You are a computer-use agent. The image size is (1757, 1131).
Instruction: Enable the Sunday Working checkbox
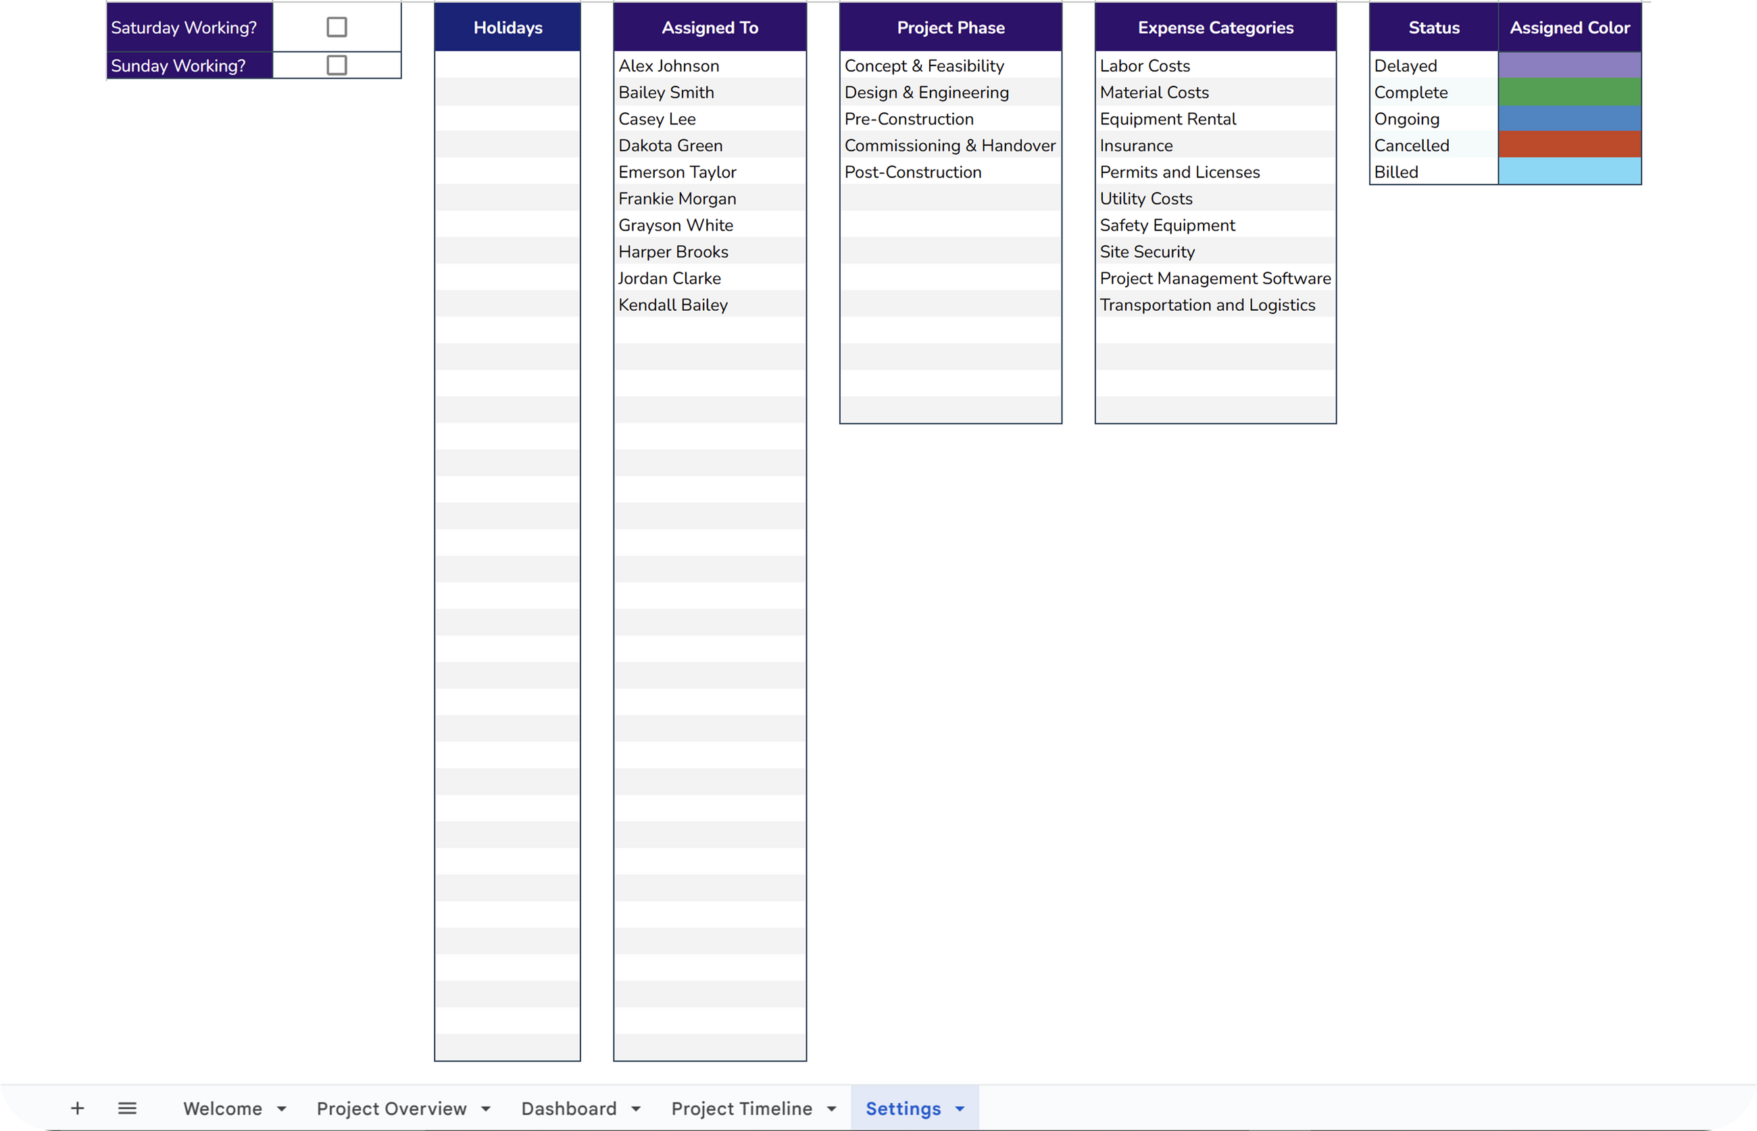coord(337,66)
